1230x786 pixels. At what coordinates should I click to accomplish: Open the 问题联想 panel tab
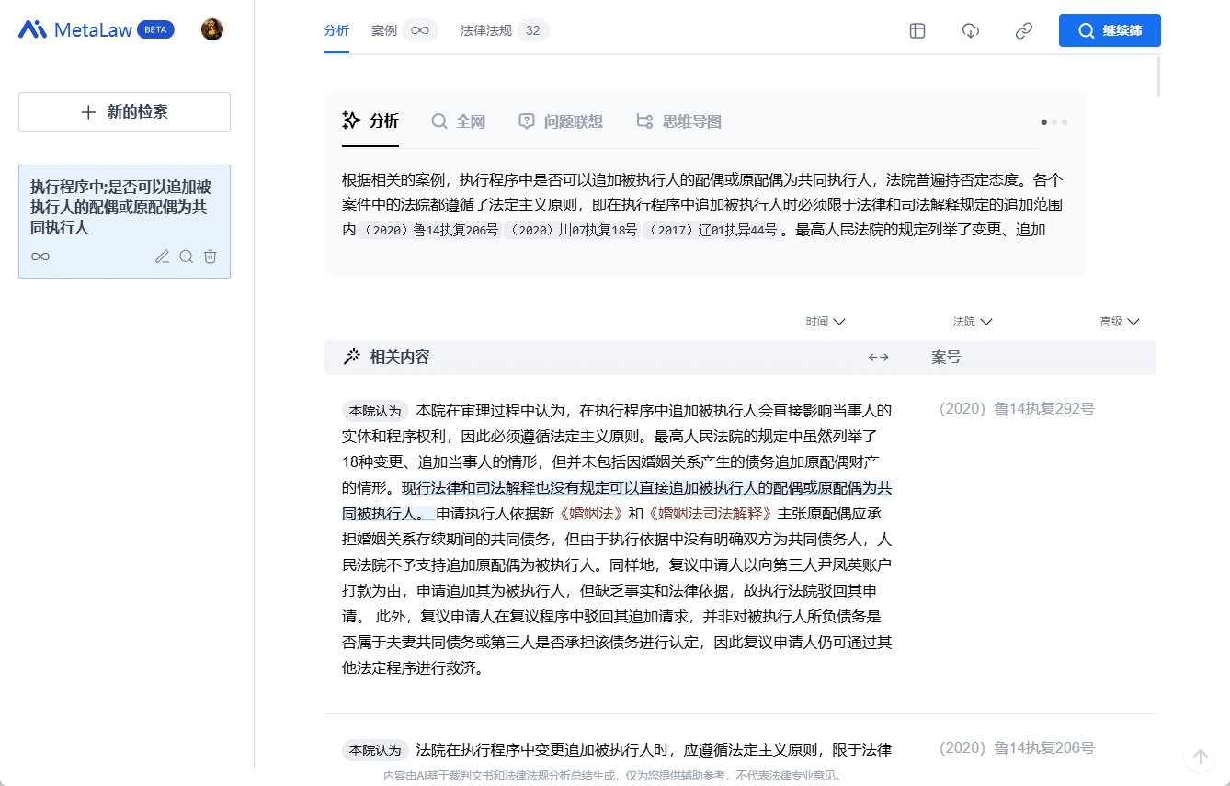[x=561, y=121]
